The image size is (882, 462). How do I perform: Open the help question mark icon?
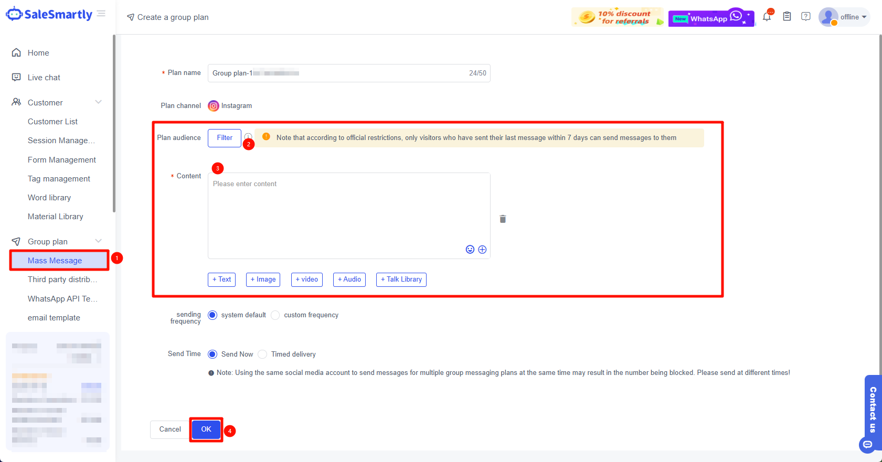(x=806, y=16)
